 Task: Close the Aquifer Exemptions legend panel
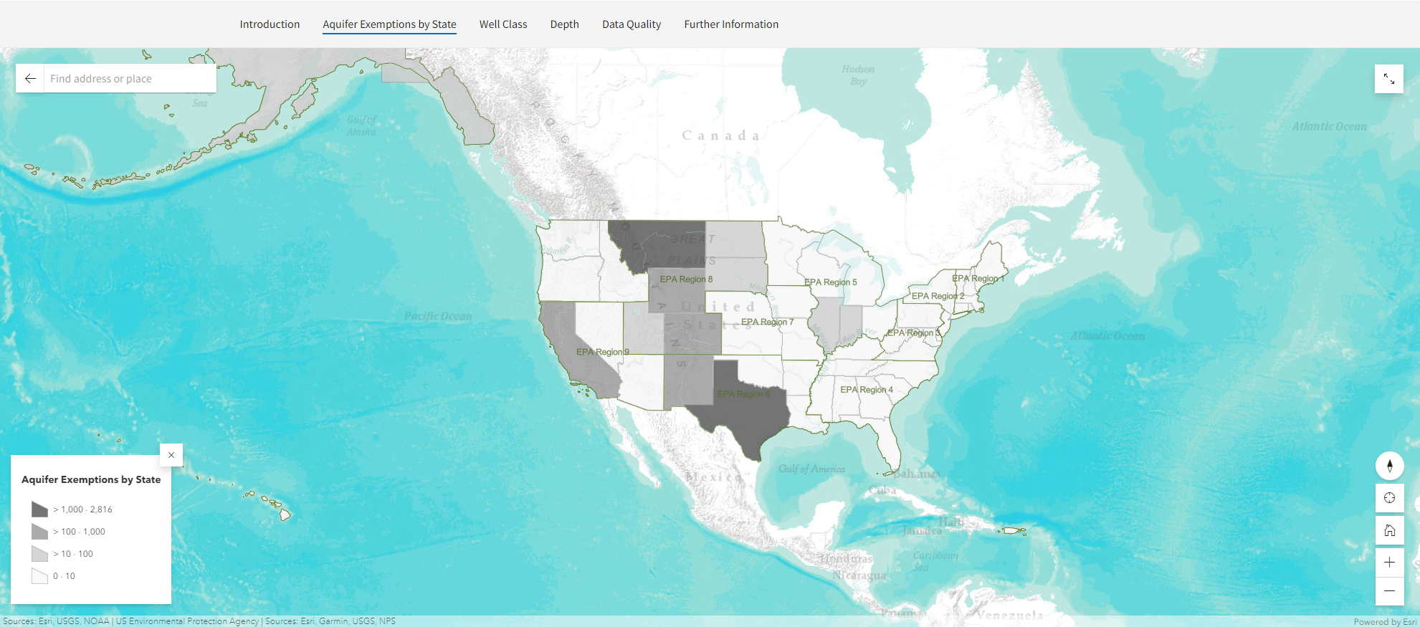(171, 455)
